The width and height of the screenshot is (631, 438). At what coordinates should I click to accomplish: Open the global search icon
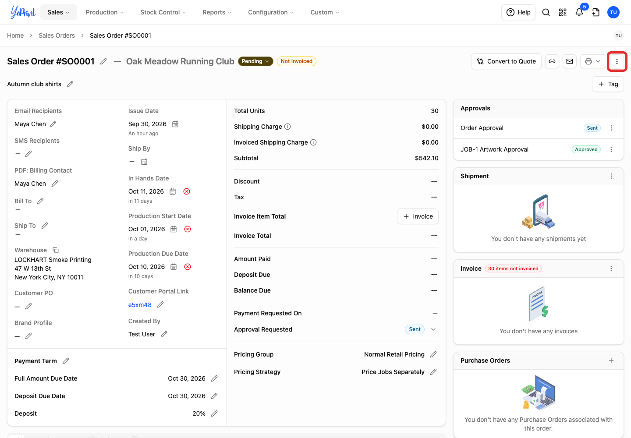coord(546,12)
